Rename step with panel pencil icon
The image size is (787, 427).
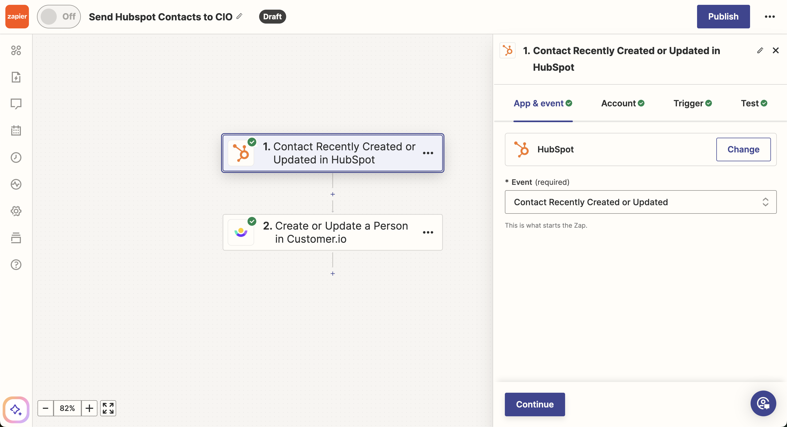(x=760, y=50)
